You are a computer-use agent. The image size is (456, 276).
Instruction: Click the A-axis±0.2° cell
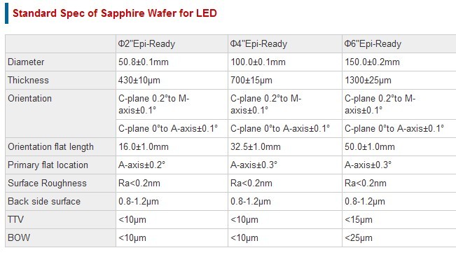[x=141, y=165]
